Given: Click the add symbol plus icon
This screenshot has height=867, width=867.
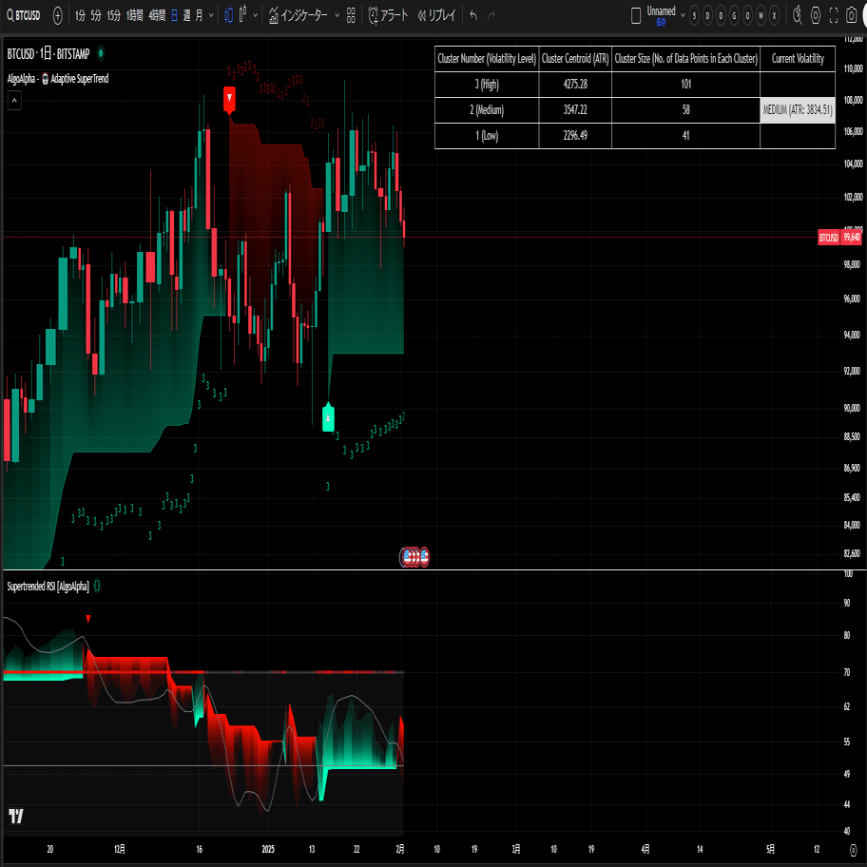Looking at the screenshot, I should click(x=57, y=15).
